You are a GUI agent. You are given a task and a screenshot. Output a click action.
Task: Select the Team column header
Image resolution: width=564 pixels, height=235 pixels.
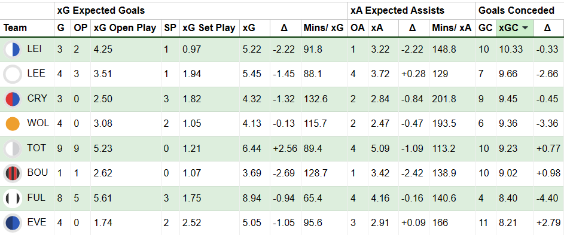click(x=15, y=28)
